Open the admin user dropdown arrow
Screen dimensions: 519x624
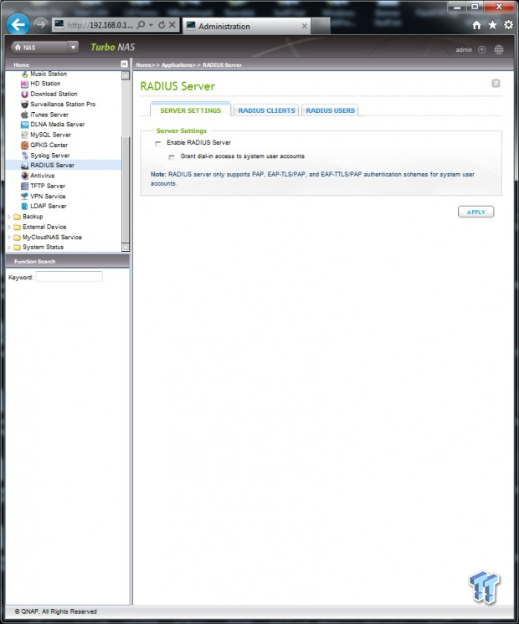[x=482, y=49]
